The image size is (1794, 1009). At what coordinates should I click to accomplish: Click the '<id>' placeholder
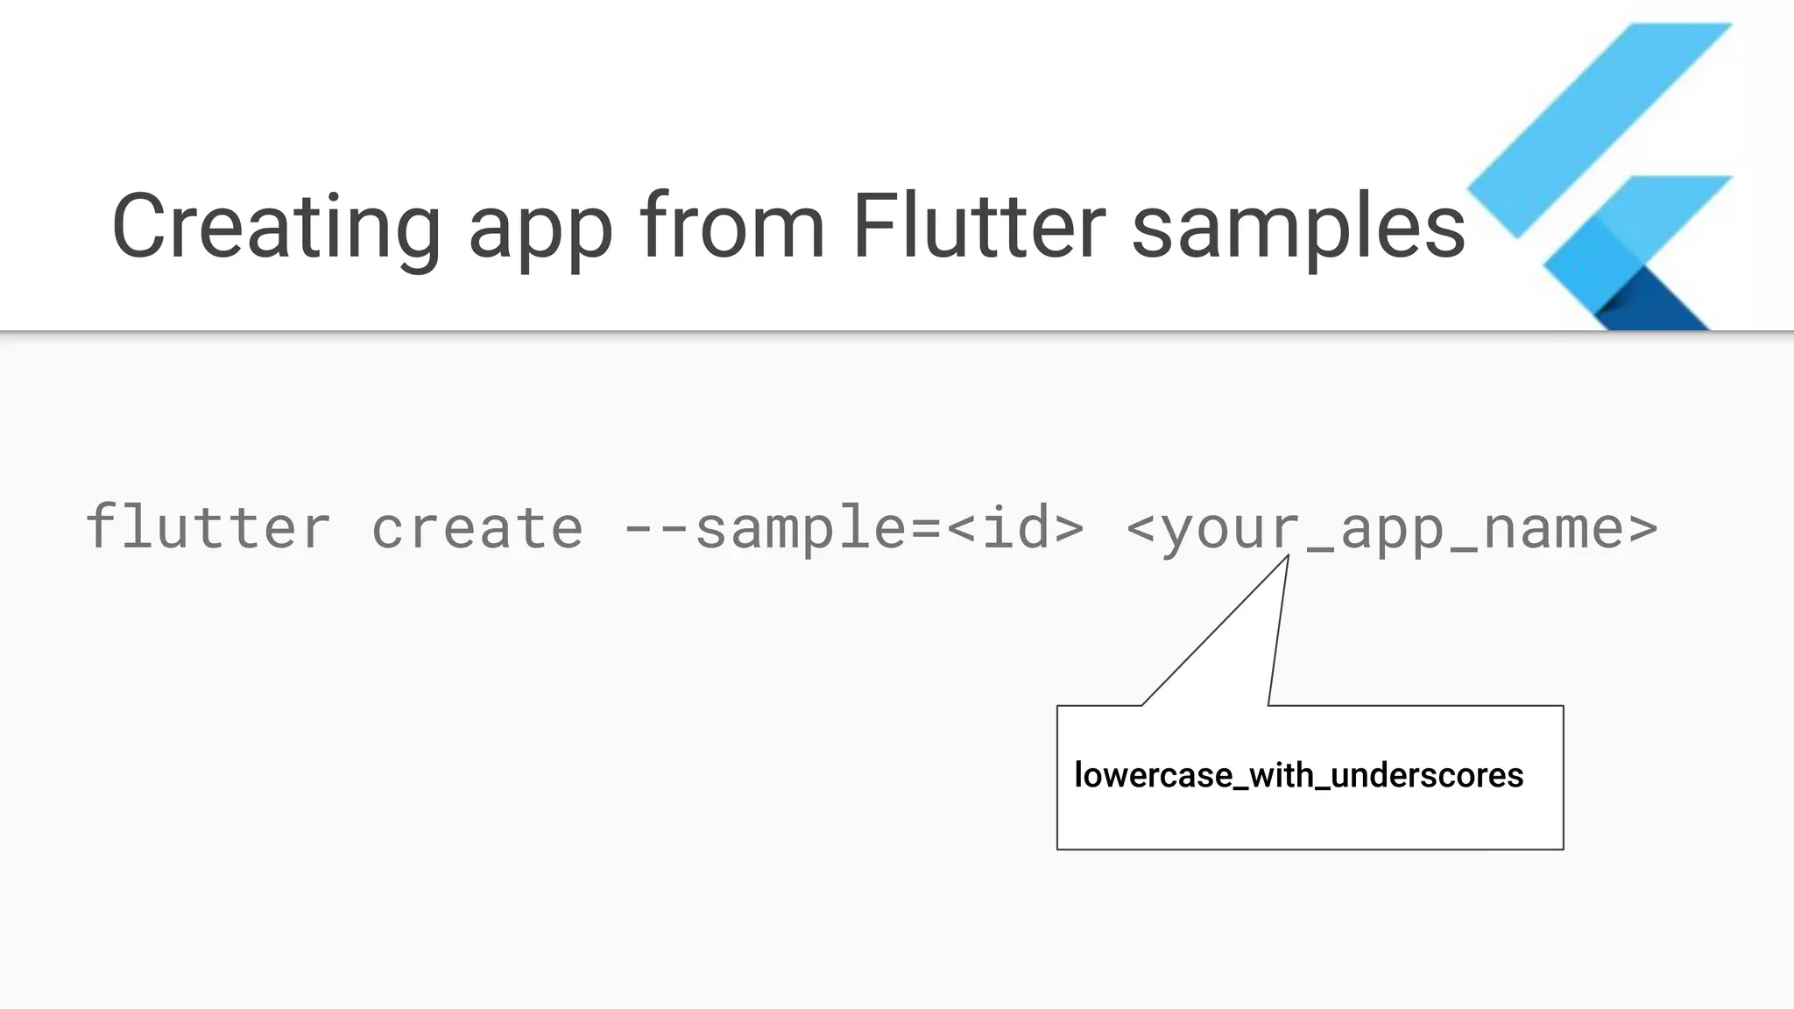[x=1014, y=528]
